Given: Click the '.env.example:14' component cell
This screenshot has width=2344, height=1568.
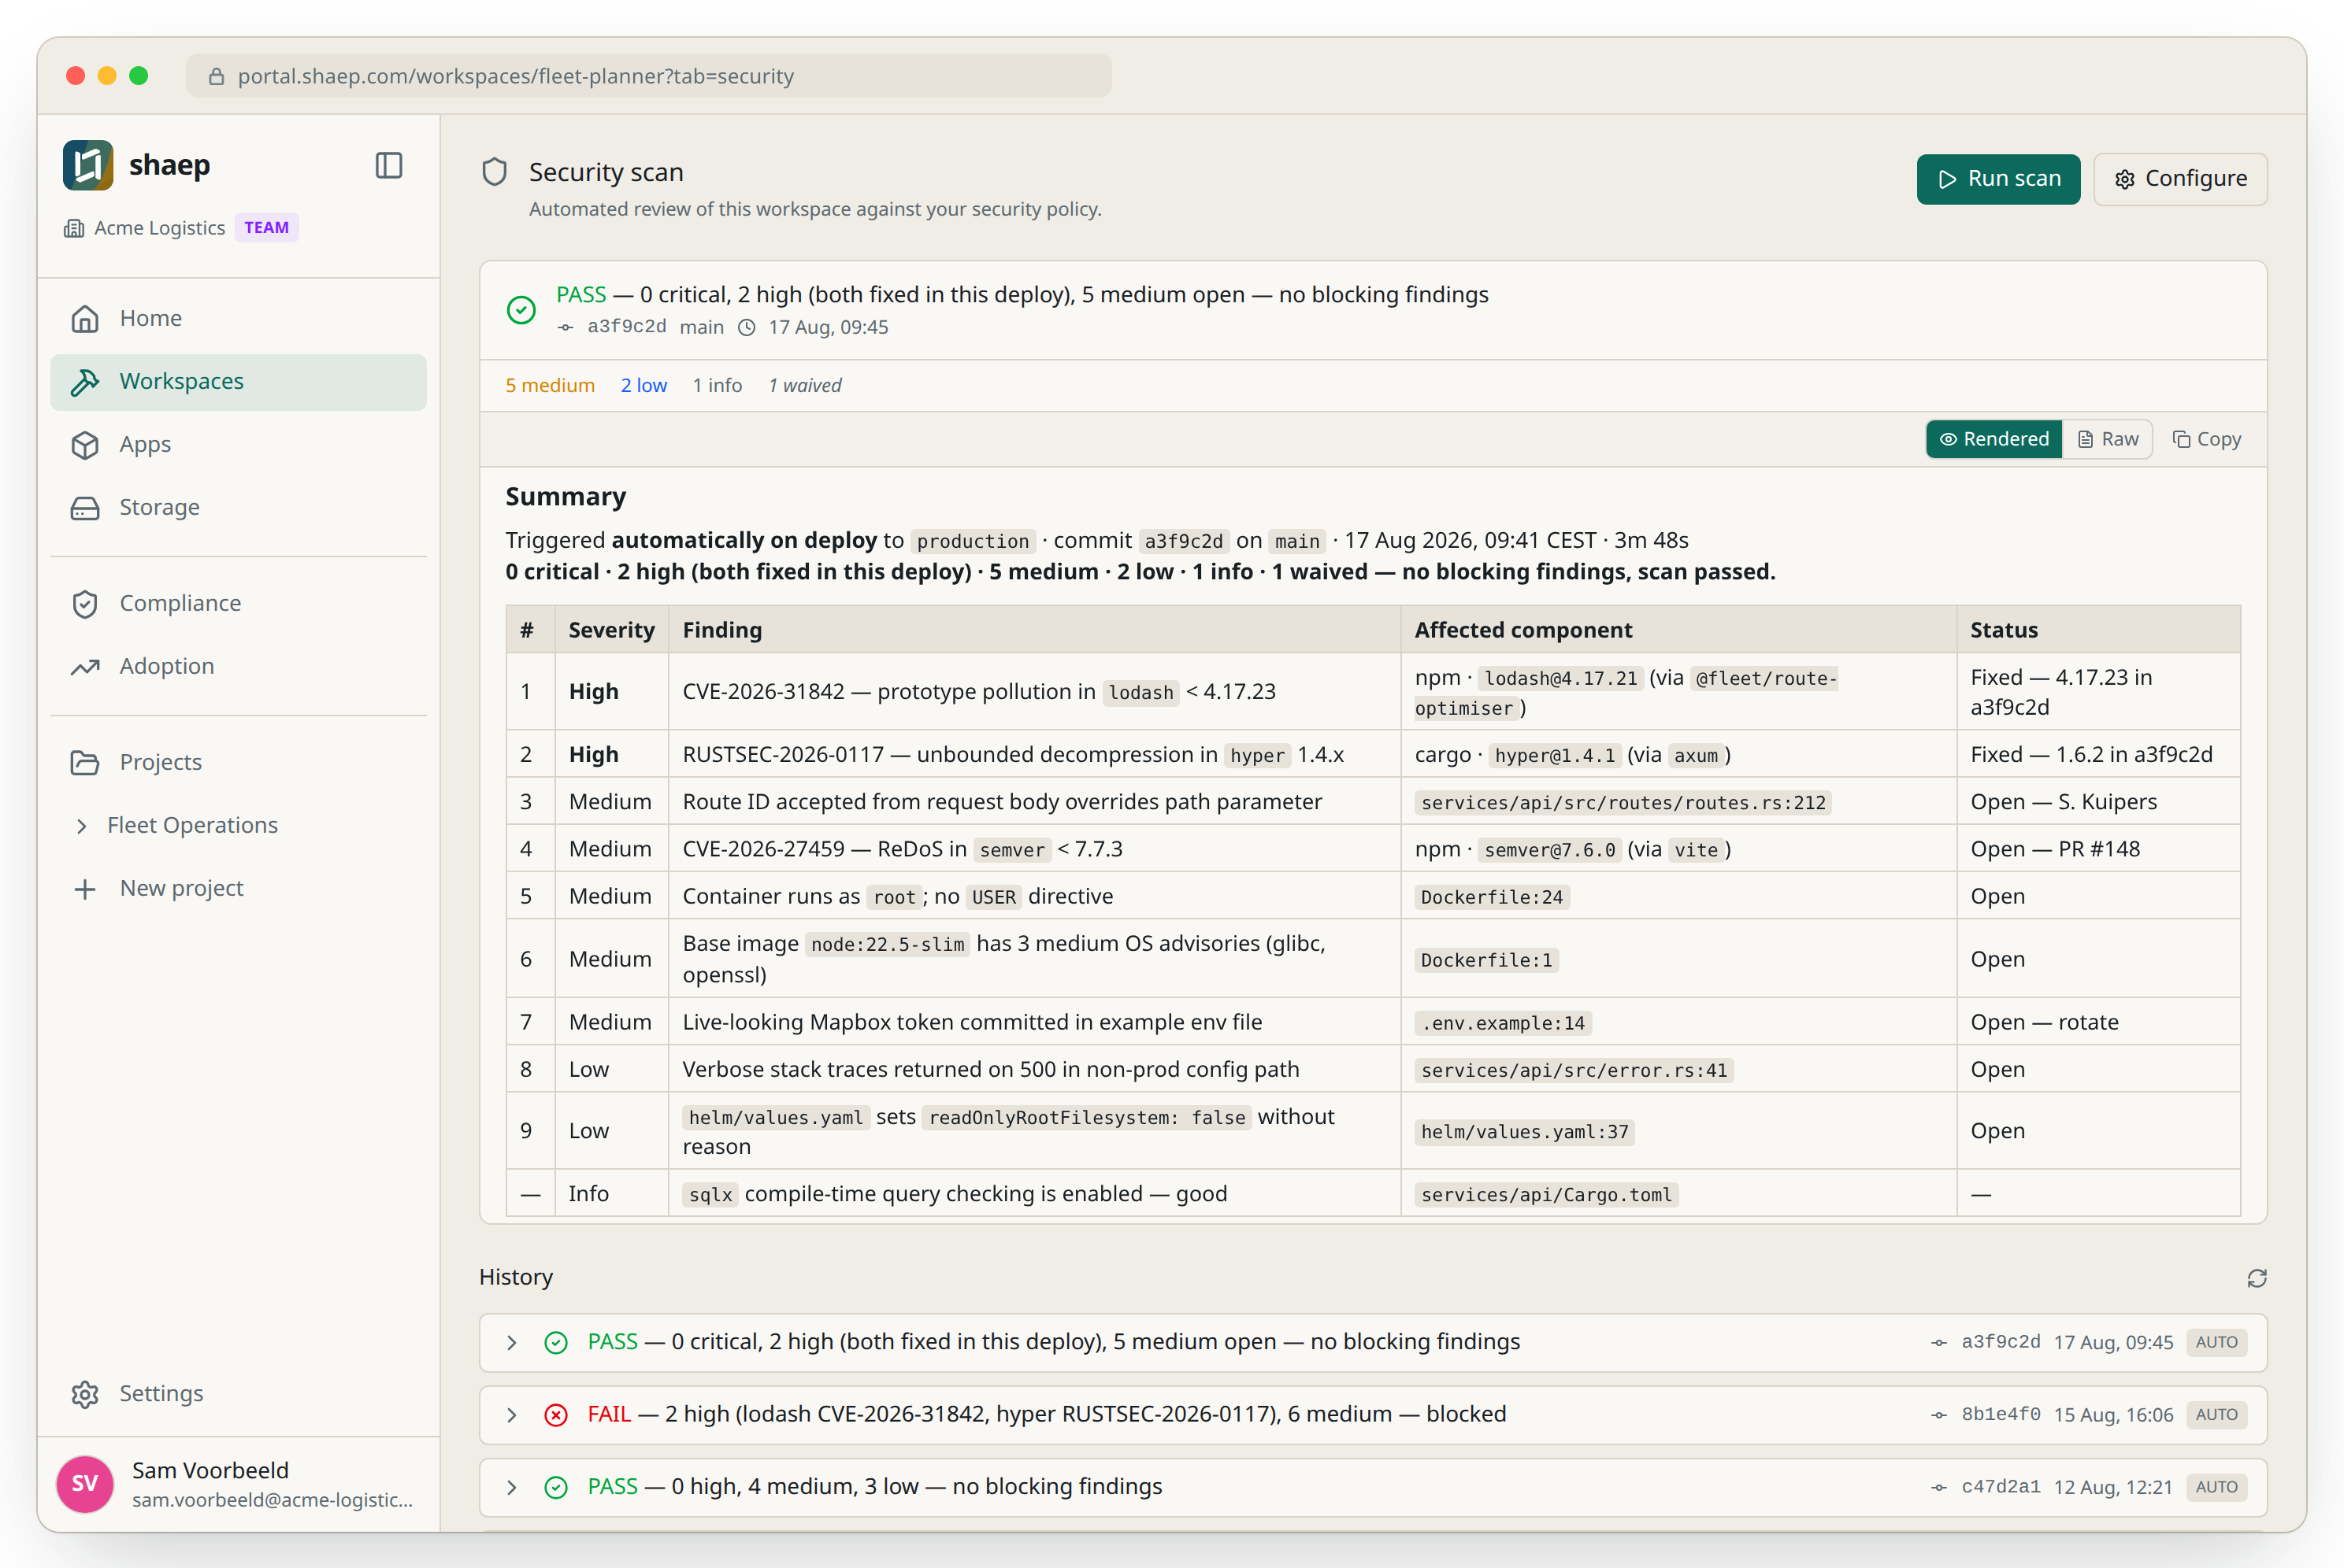Looking at the screenshot, I should click(x=1678, y=1022).
